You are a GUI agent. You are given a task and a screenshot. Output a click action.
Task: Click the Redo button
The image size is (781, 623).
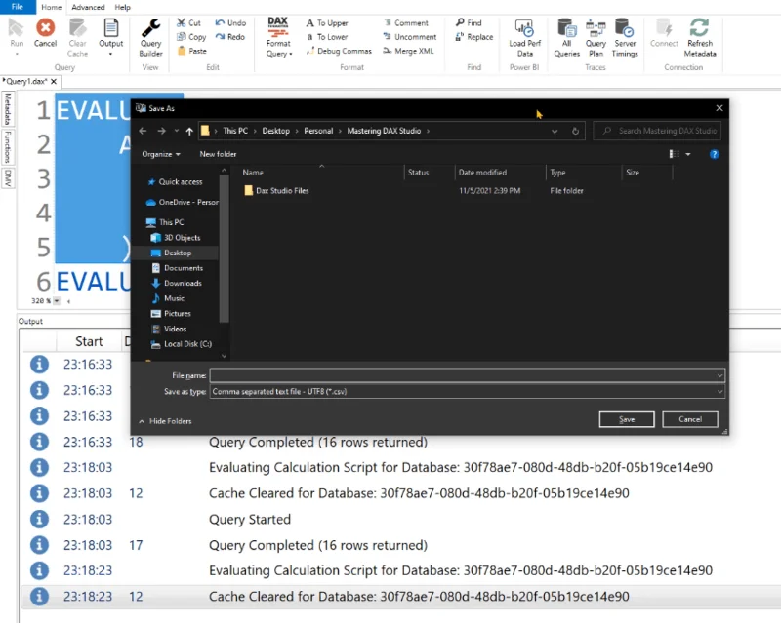(230, 37)
